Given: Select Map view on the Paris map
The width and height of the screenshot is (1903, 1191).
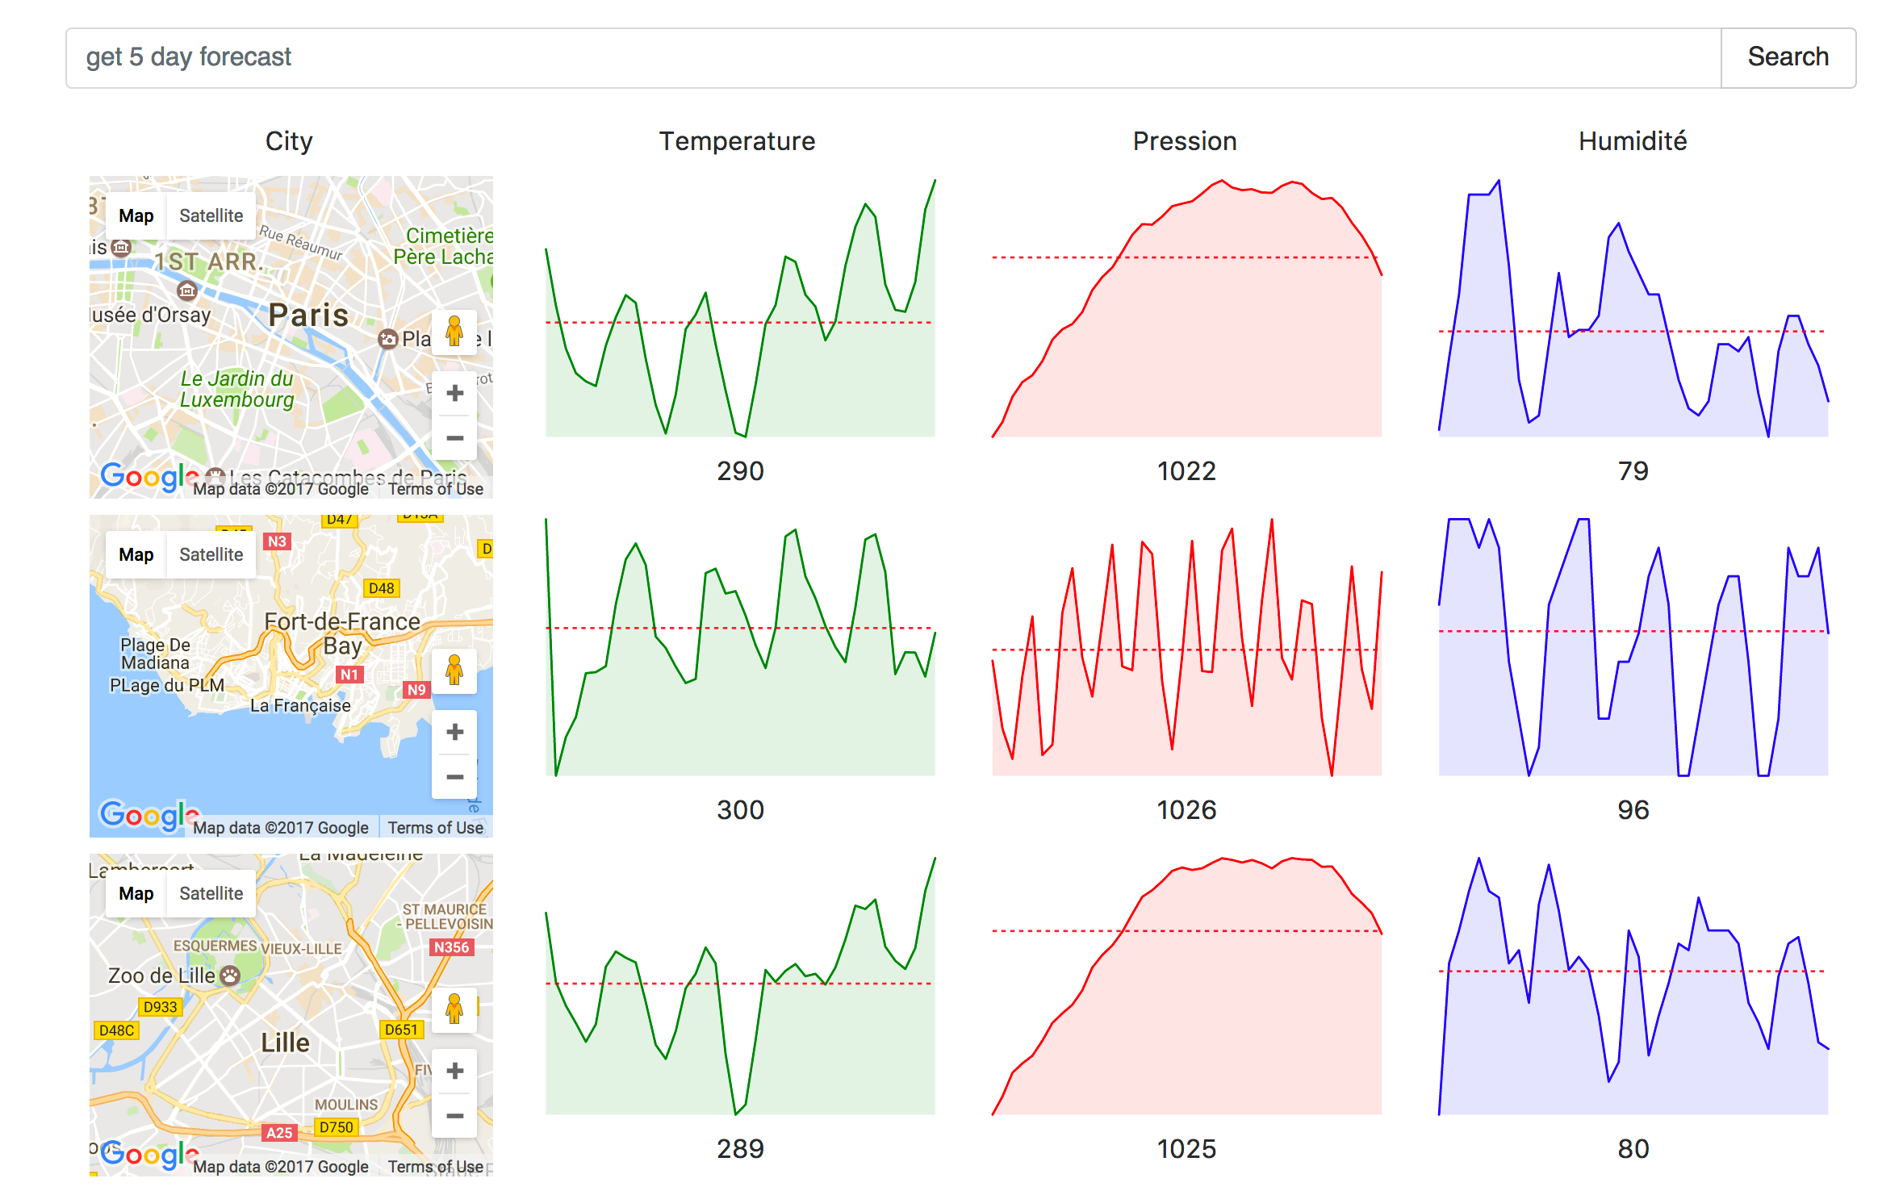Looking at the screenshot, I should pyautogui.click(x=136, y=215).
